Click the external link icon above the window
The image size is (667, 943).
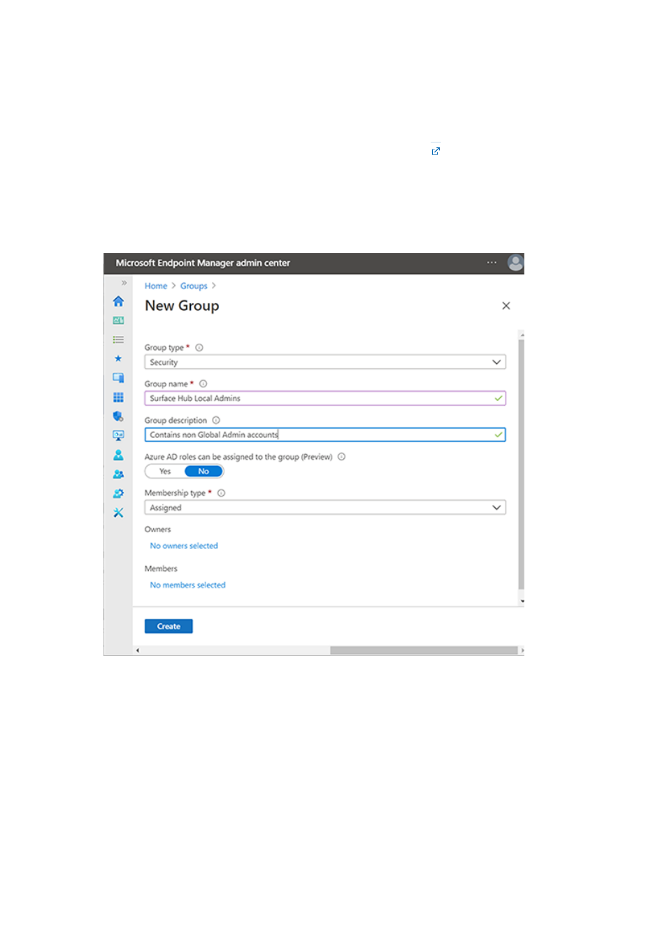click(436, 151)
